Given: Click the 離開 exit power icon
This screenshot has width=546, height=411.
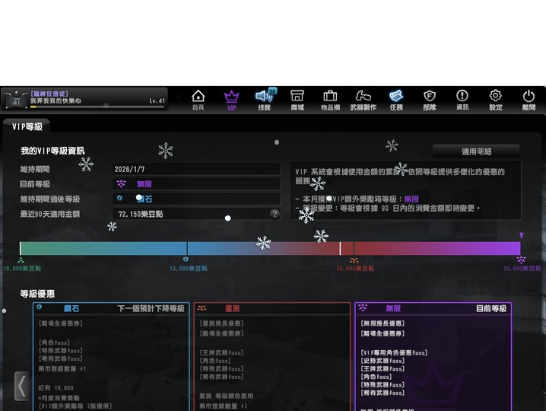Looking at the screenshot, I should [529, 99].
